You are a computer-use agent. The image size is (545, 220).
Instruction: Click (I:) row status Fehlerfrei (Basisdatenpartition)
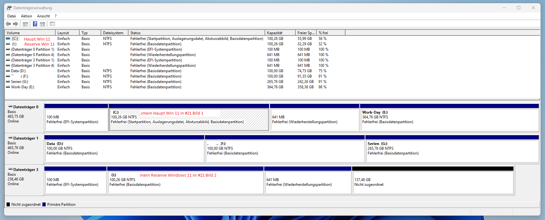point(156,44)
